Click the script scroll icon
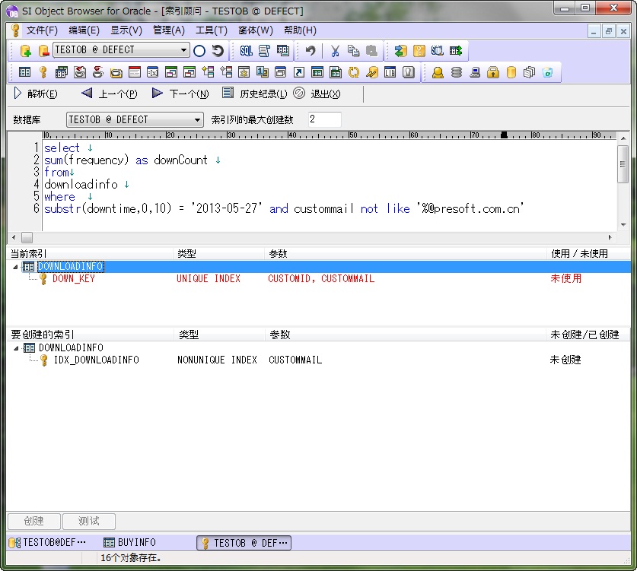Viewport: 637px width, 571px height. click(x=264, y=51)
